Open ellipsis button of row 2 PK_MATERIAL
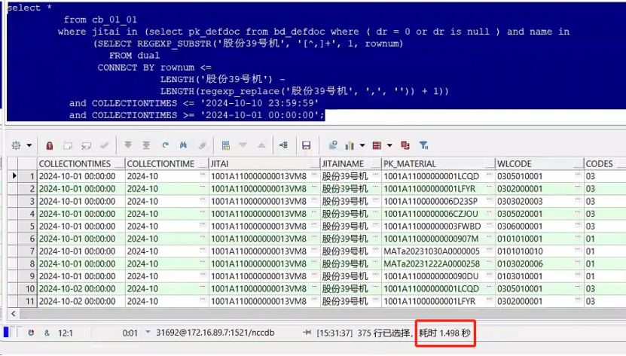 coord(489,187)
